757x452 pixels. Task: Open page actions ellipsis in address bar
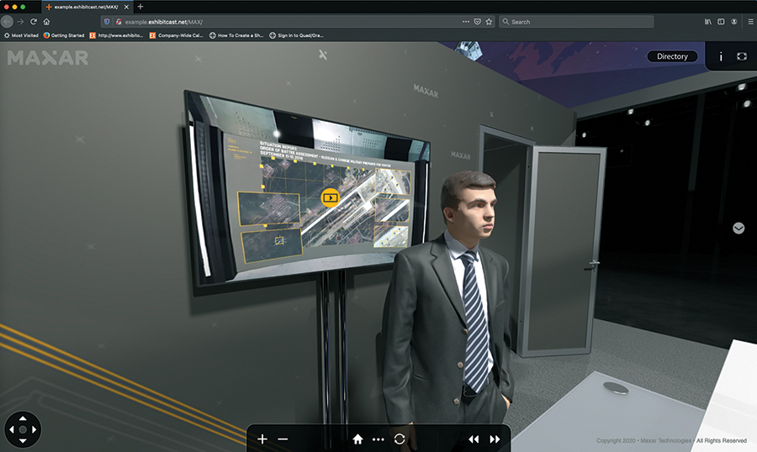(x=465, y=22)
